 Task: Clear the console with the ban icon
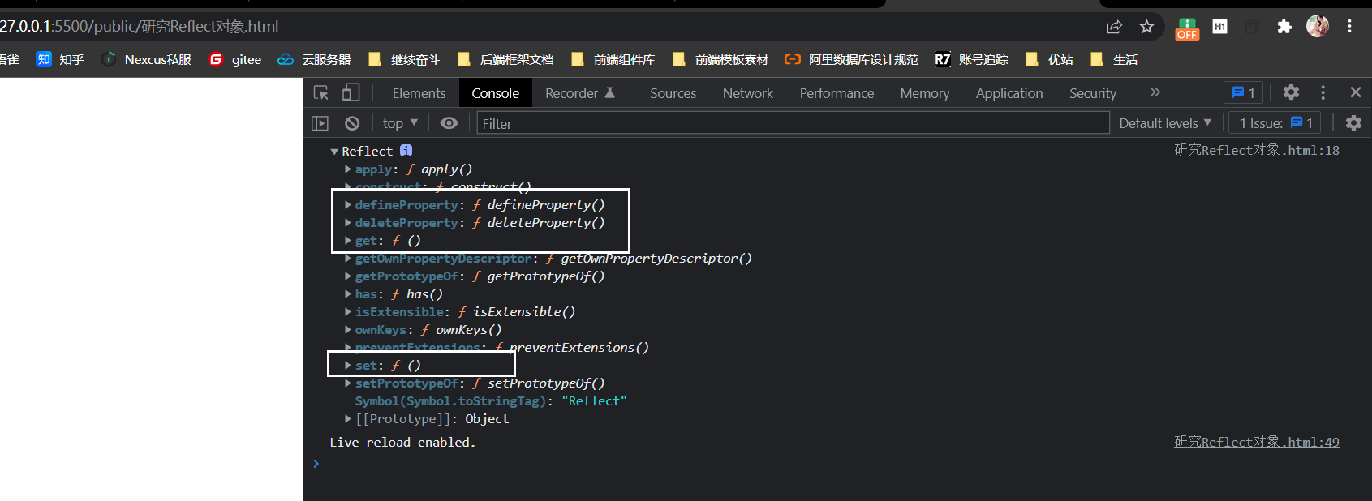pos(352,123)
